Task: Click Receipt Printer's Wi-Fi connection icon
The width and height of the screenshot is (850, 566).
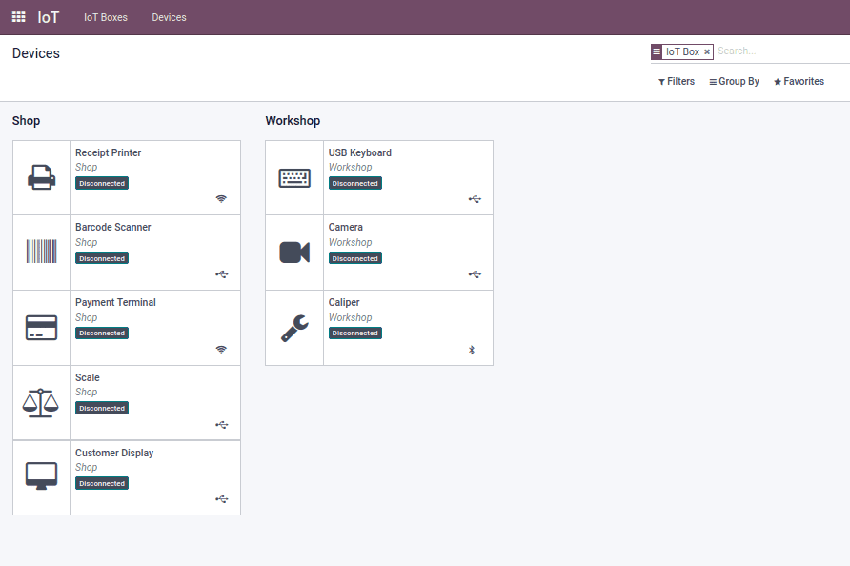Action: pyautogui.click(x=221, y=199)
